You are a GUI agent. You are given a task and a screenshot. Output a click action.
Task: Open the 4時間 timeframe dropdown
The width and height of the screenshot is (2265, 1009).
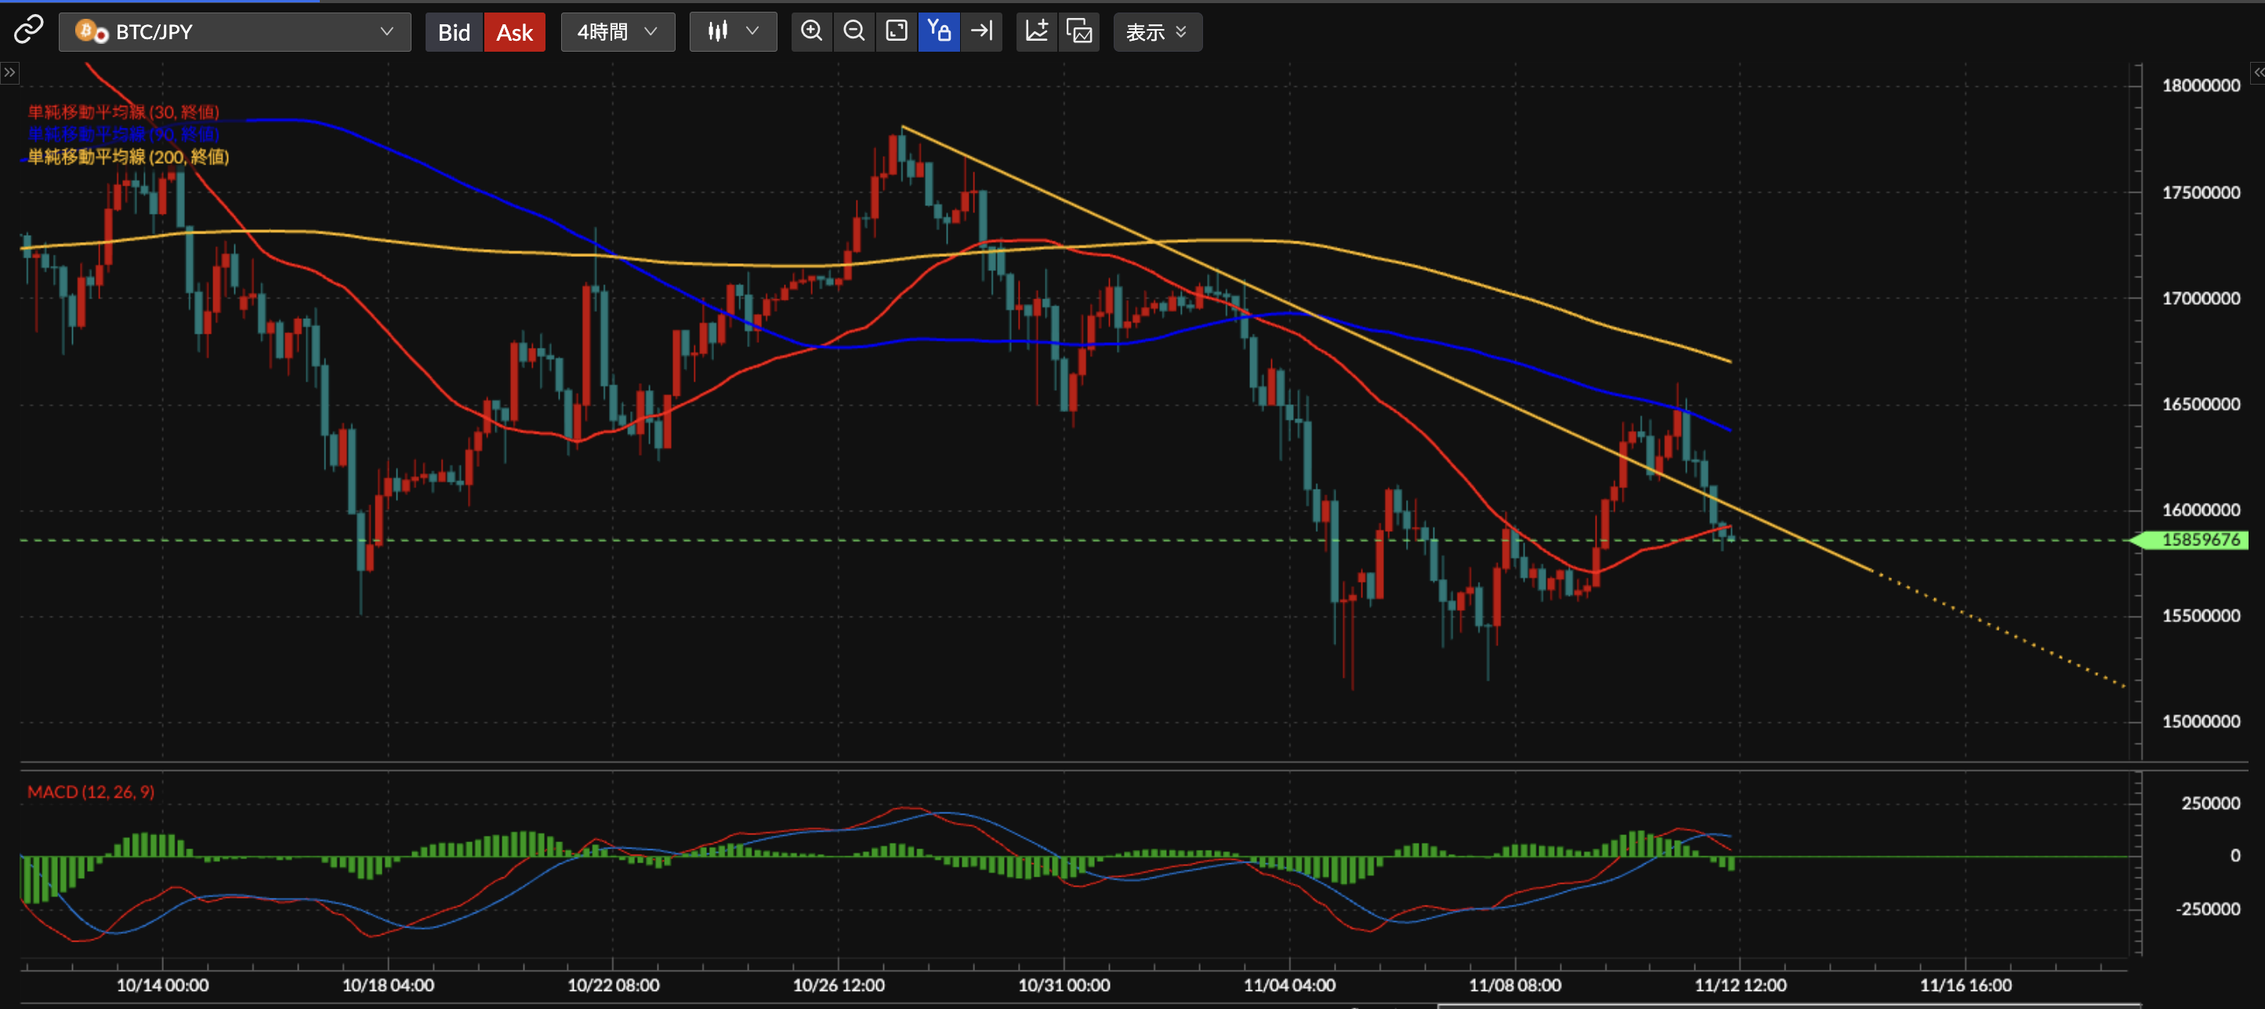click(x=618, y=31)
